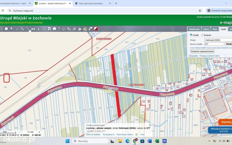
Task: Open Word from taskbar
Action: pos(150,141)
